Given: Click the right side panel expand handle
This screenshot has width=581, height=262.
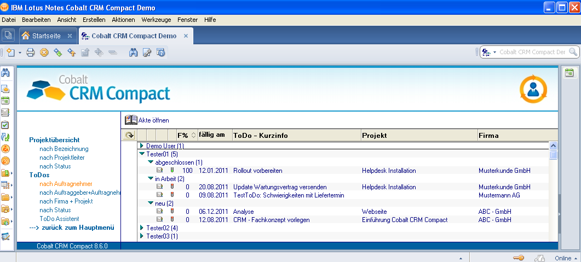Looking at the screenshot, I should (560, 214).
